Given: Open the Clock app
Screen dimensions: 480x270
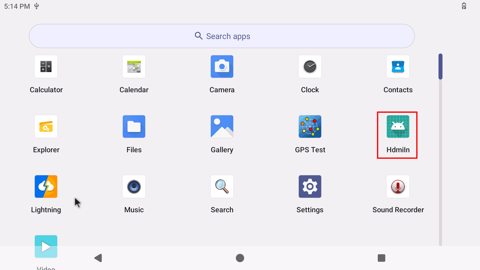Looking at the screenshot, I should [x=310, y=67].
